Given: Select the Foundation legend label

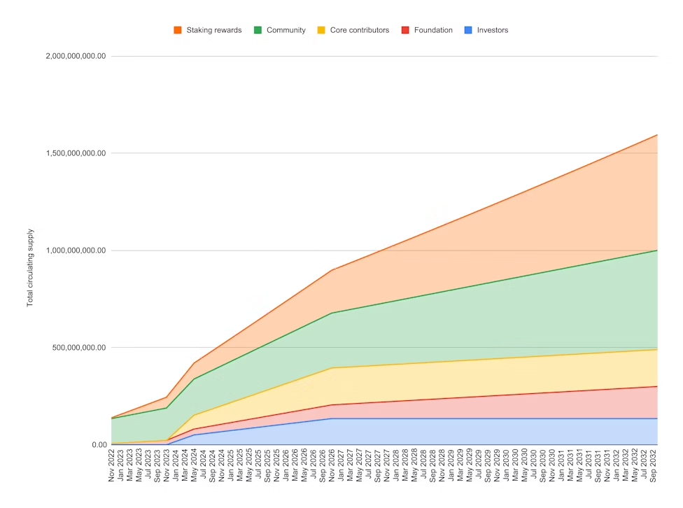Looking at the screenshot, I should click(x=433, y=30).
